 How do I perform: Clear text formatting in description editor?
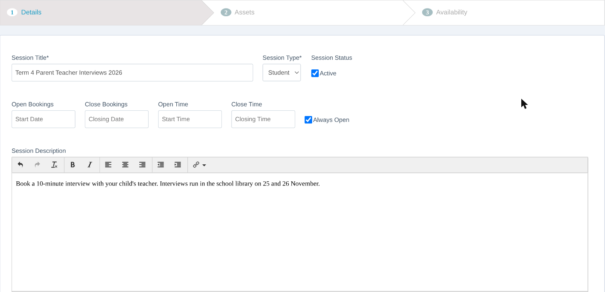54,165
